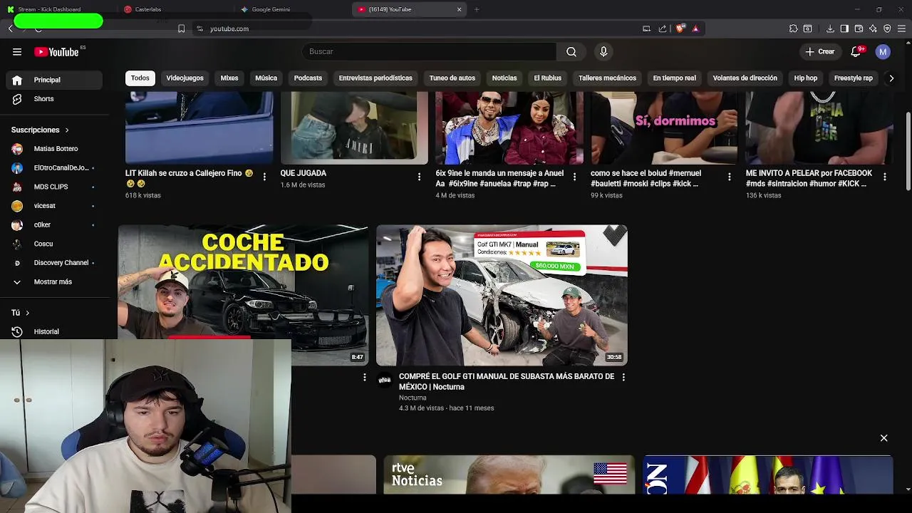Select the Podcasts filter chip

[x=308, y=78]
